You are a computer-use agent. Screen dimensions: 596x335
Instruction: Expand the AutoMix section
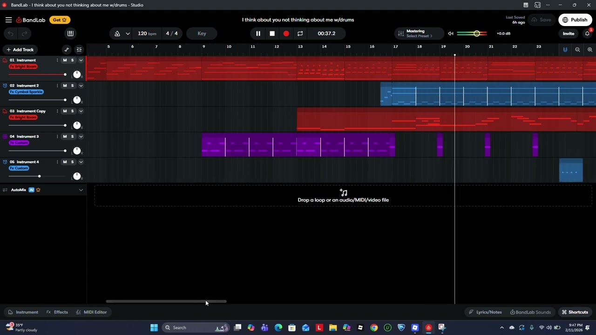pyautogui.click(x=81, y=190)
